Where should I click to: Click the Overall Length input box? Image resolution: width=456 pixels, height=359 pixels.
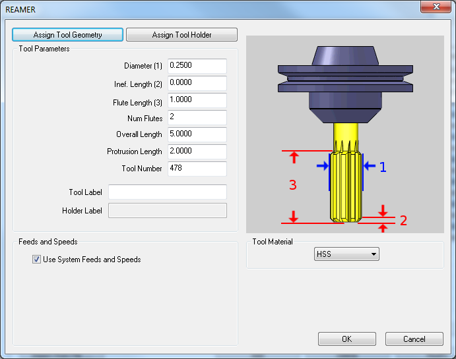tap(197, 134)
